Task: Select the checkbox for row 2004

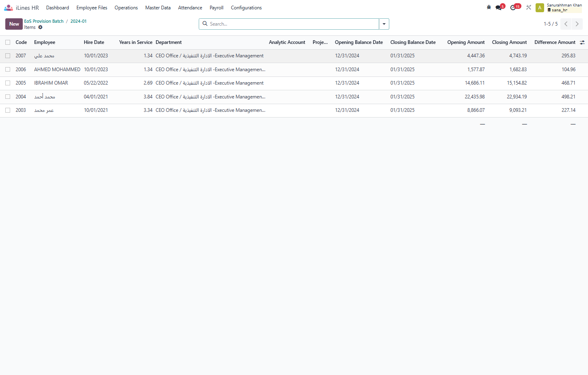Action: point(8,97)
